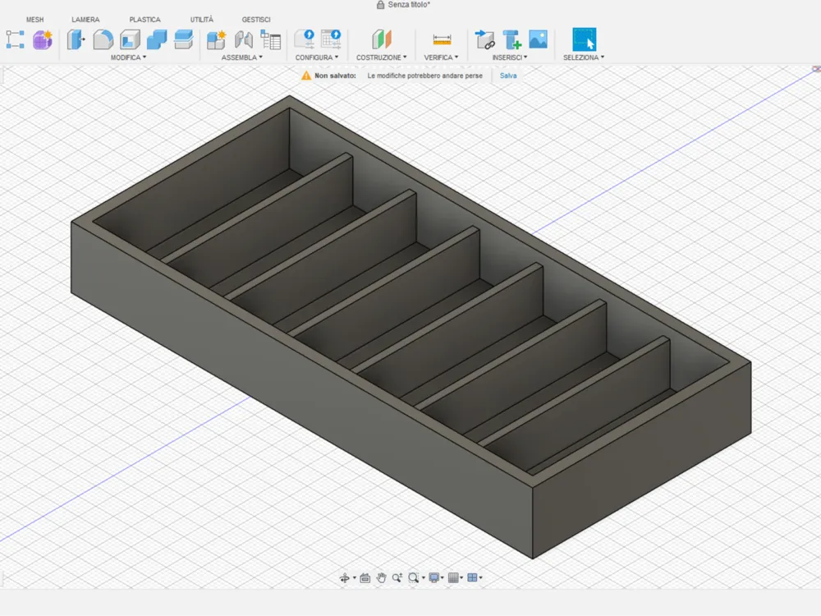Screen dimensions: 821x616
Task: Pick the Offset Face tool icon
Action: (x=183, y=39)
